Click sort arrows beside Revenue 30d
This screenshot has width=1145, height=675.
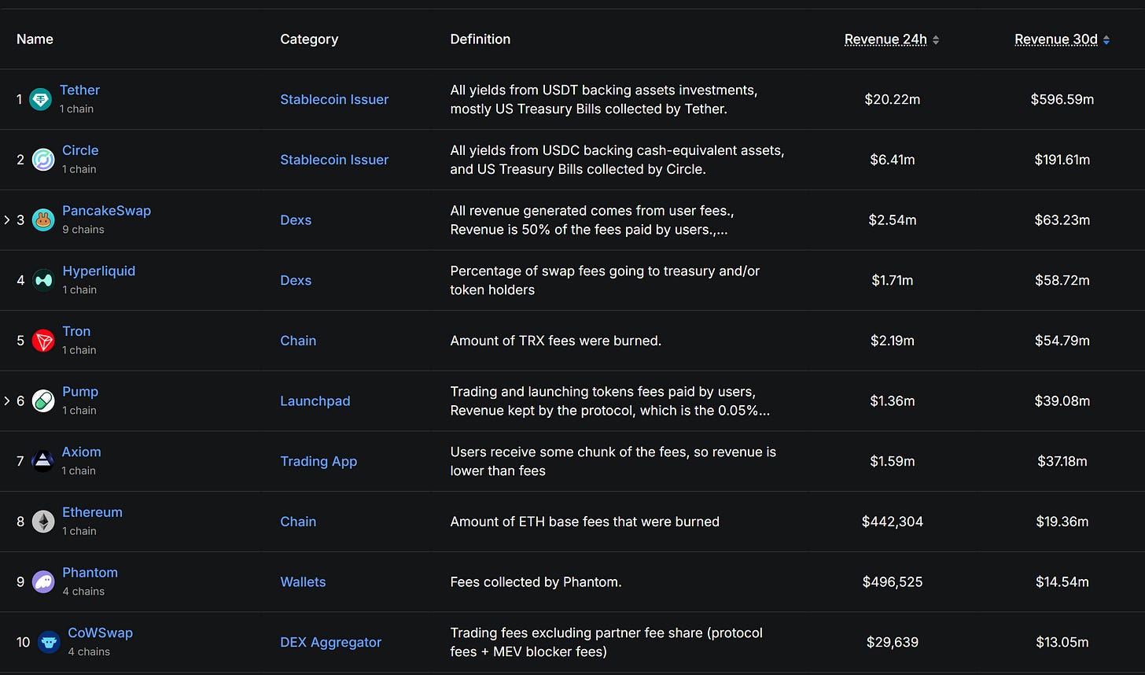[1106, 40]
